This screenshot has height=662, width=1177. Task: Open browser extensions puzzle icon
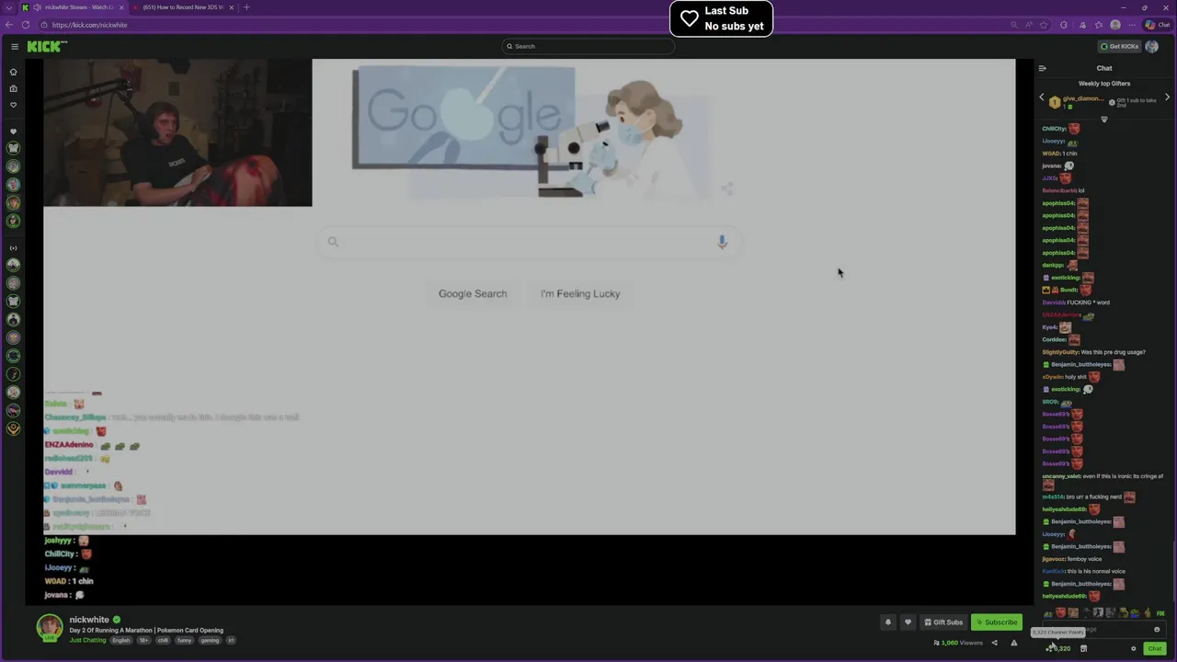pyautogui.click(x=1064, y=25)
